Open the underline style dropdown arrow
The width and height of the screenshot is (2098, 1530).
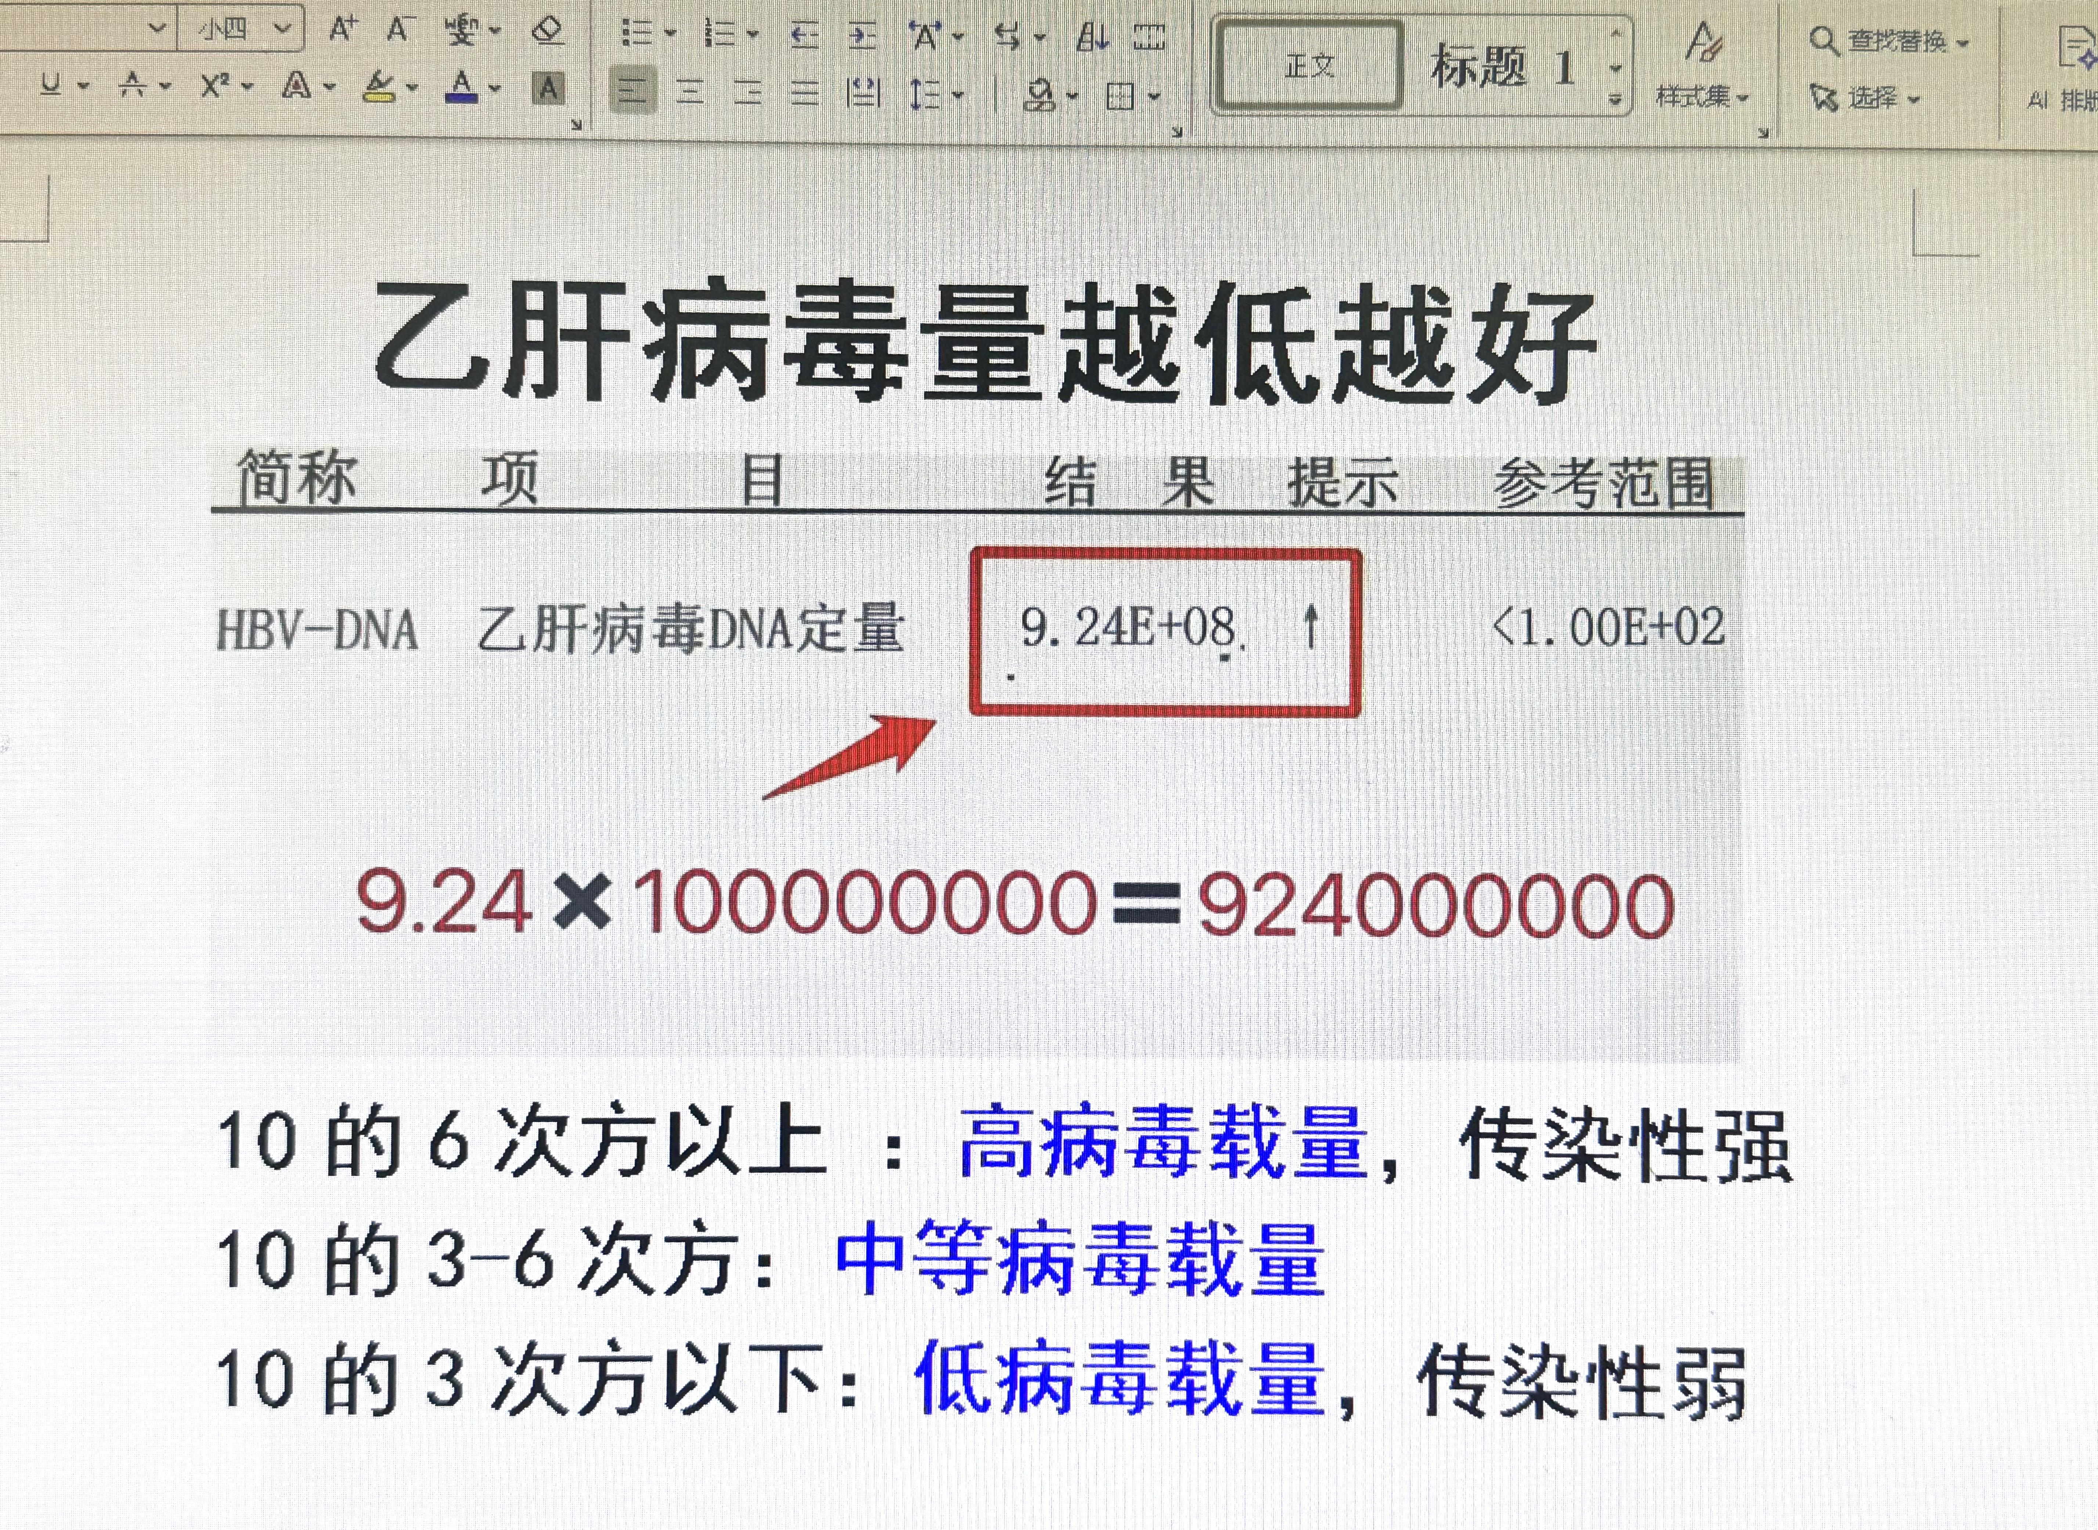tap(83, 87)
